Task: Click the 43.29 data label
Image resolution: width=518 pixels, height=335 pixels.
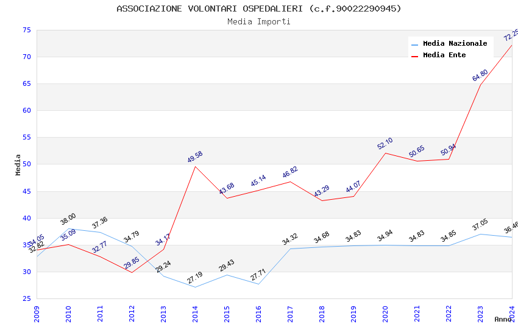Action: click(322, 191)
